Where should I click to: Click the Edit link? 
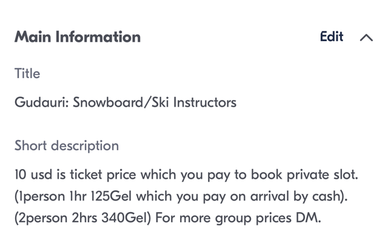coord(332,37)
